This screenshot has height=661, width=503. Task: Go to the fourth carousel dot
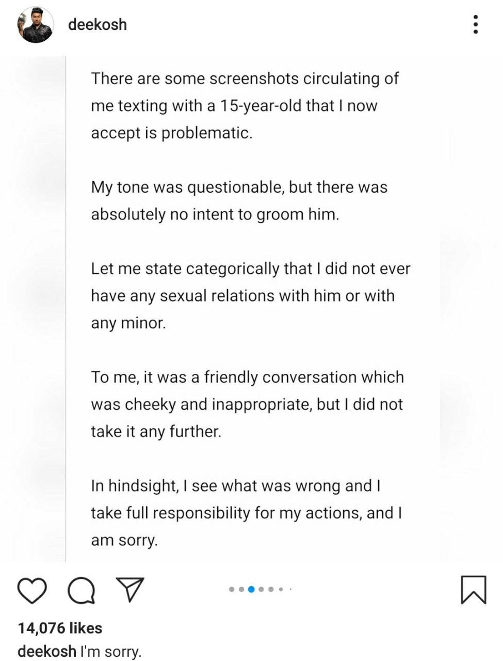tap(262, 589)
